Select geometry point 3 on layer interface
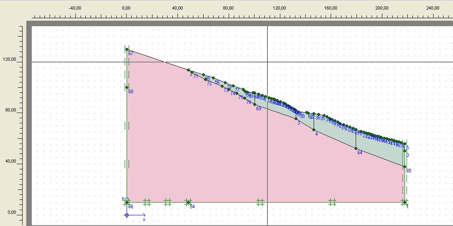The width and height of the screenshot is (453, 226). [x=296, y=119]
